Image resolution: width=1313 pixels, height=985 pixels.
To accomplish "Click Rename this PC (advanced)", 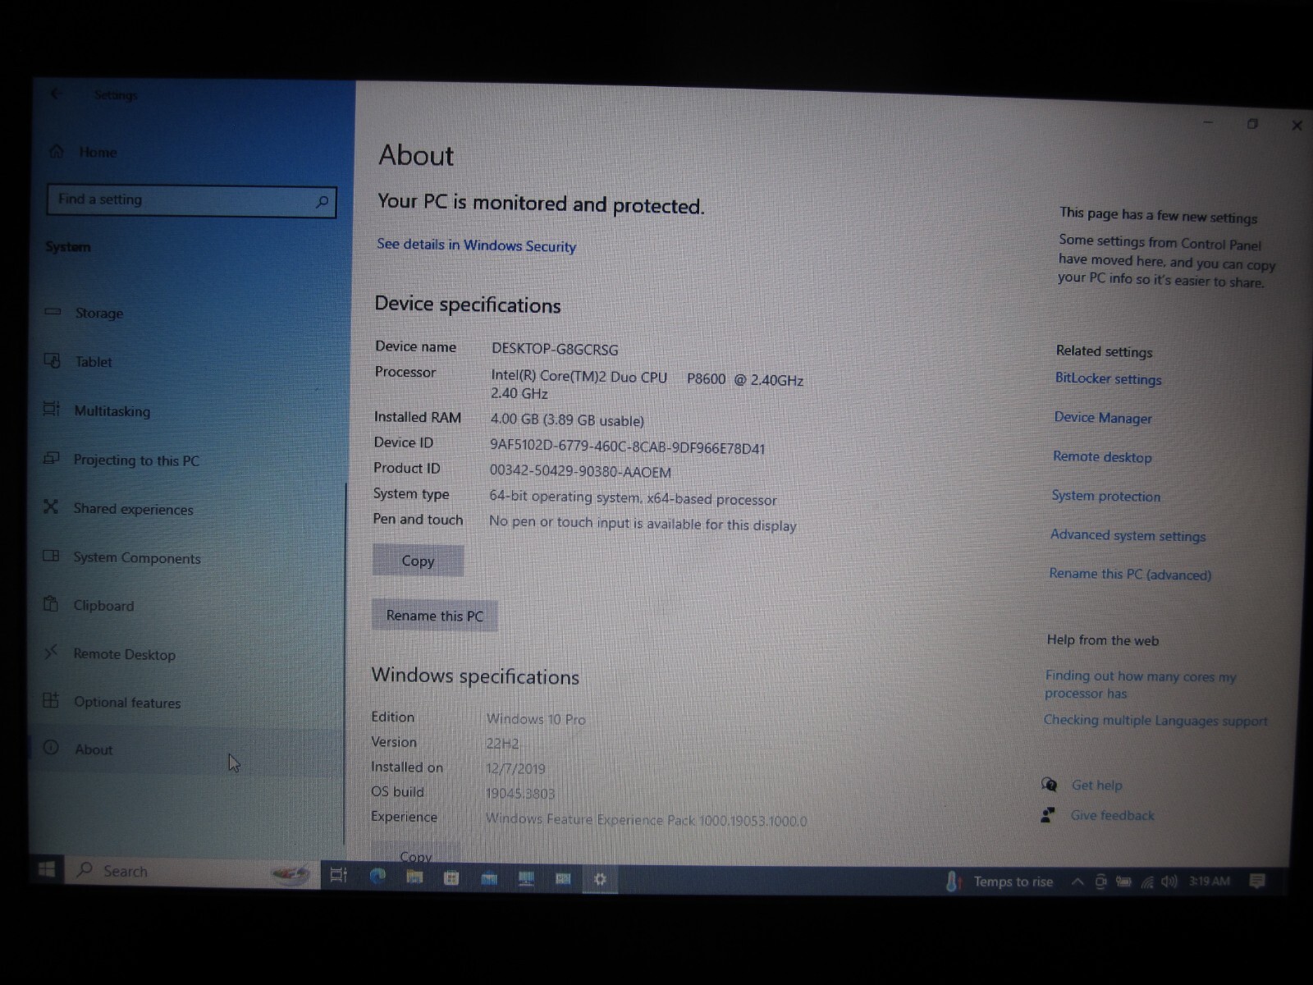I will point(1130,574).
